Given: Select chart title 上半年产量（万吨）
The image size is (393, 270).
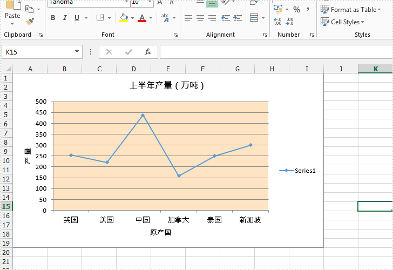Looking at the screenshot, I should click(167, 85).
